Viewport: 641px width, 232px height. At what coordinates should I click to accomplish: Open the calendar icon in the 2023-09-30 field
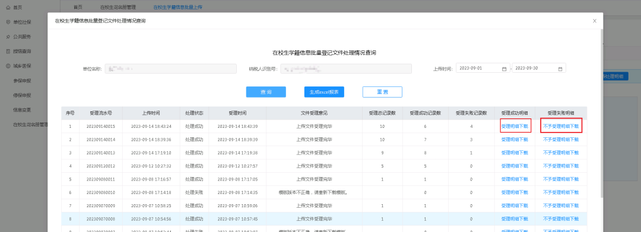(x=560, y=69)
